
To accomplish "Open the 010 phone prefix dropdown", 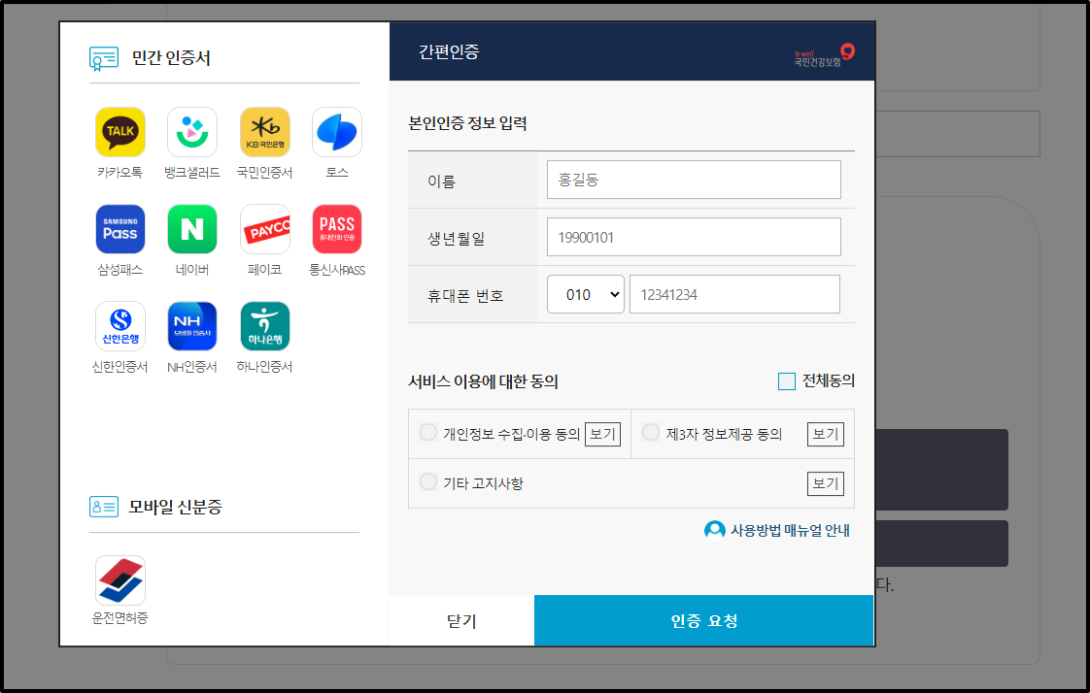I will [x=586, y=294].
